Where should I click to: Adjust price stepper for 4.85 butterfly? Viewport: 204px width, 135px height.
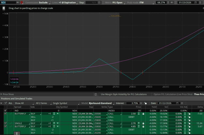pyautogui.click(x=139, y=127)
